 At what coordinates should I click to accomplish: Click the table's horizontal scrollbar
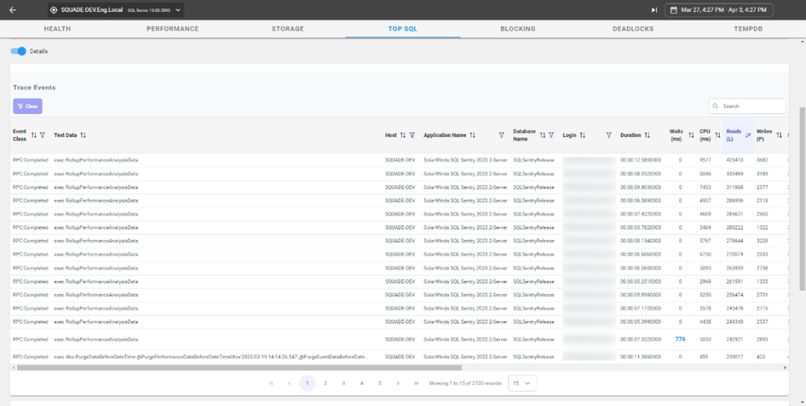(x=240, y=367)
